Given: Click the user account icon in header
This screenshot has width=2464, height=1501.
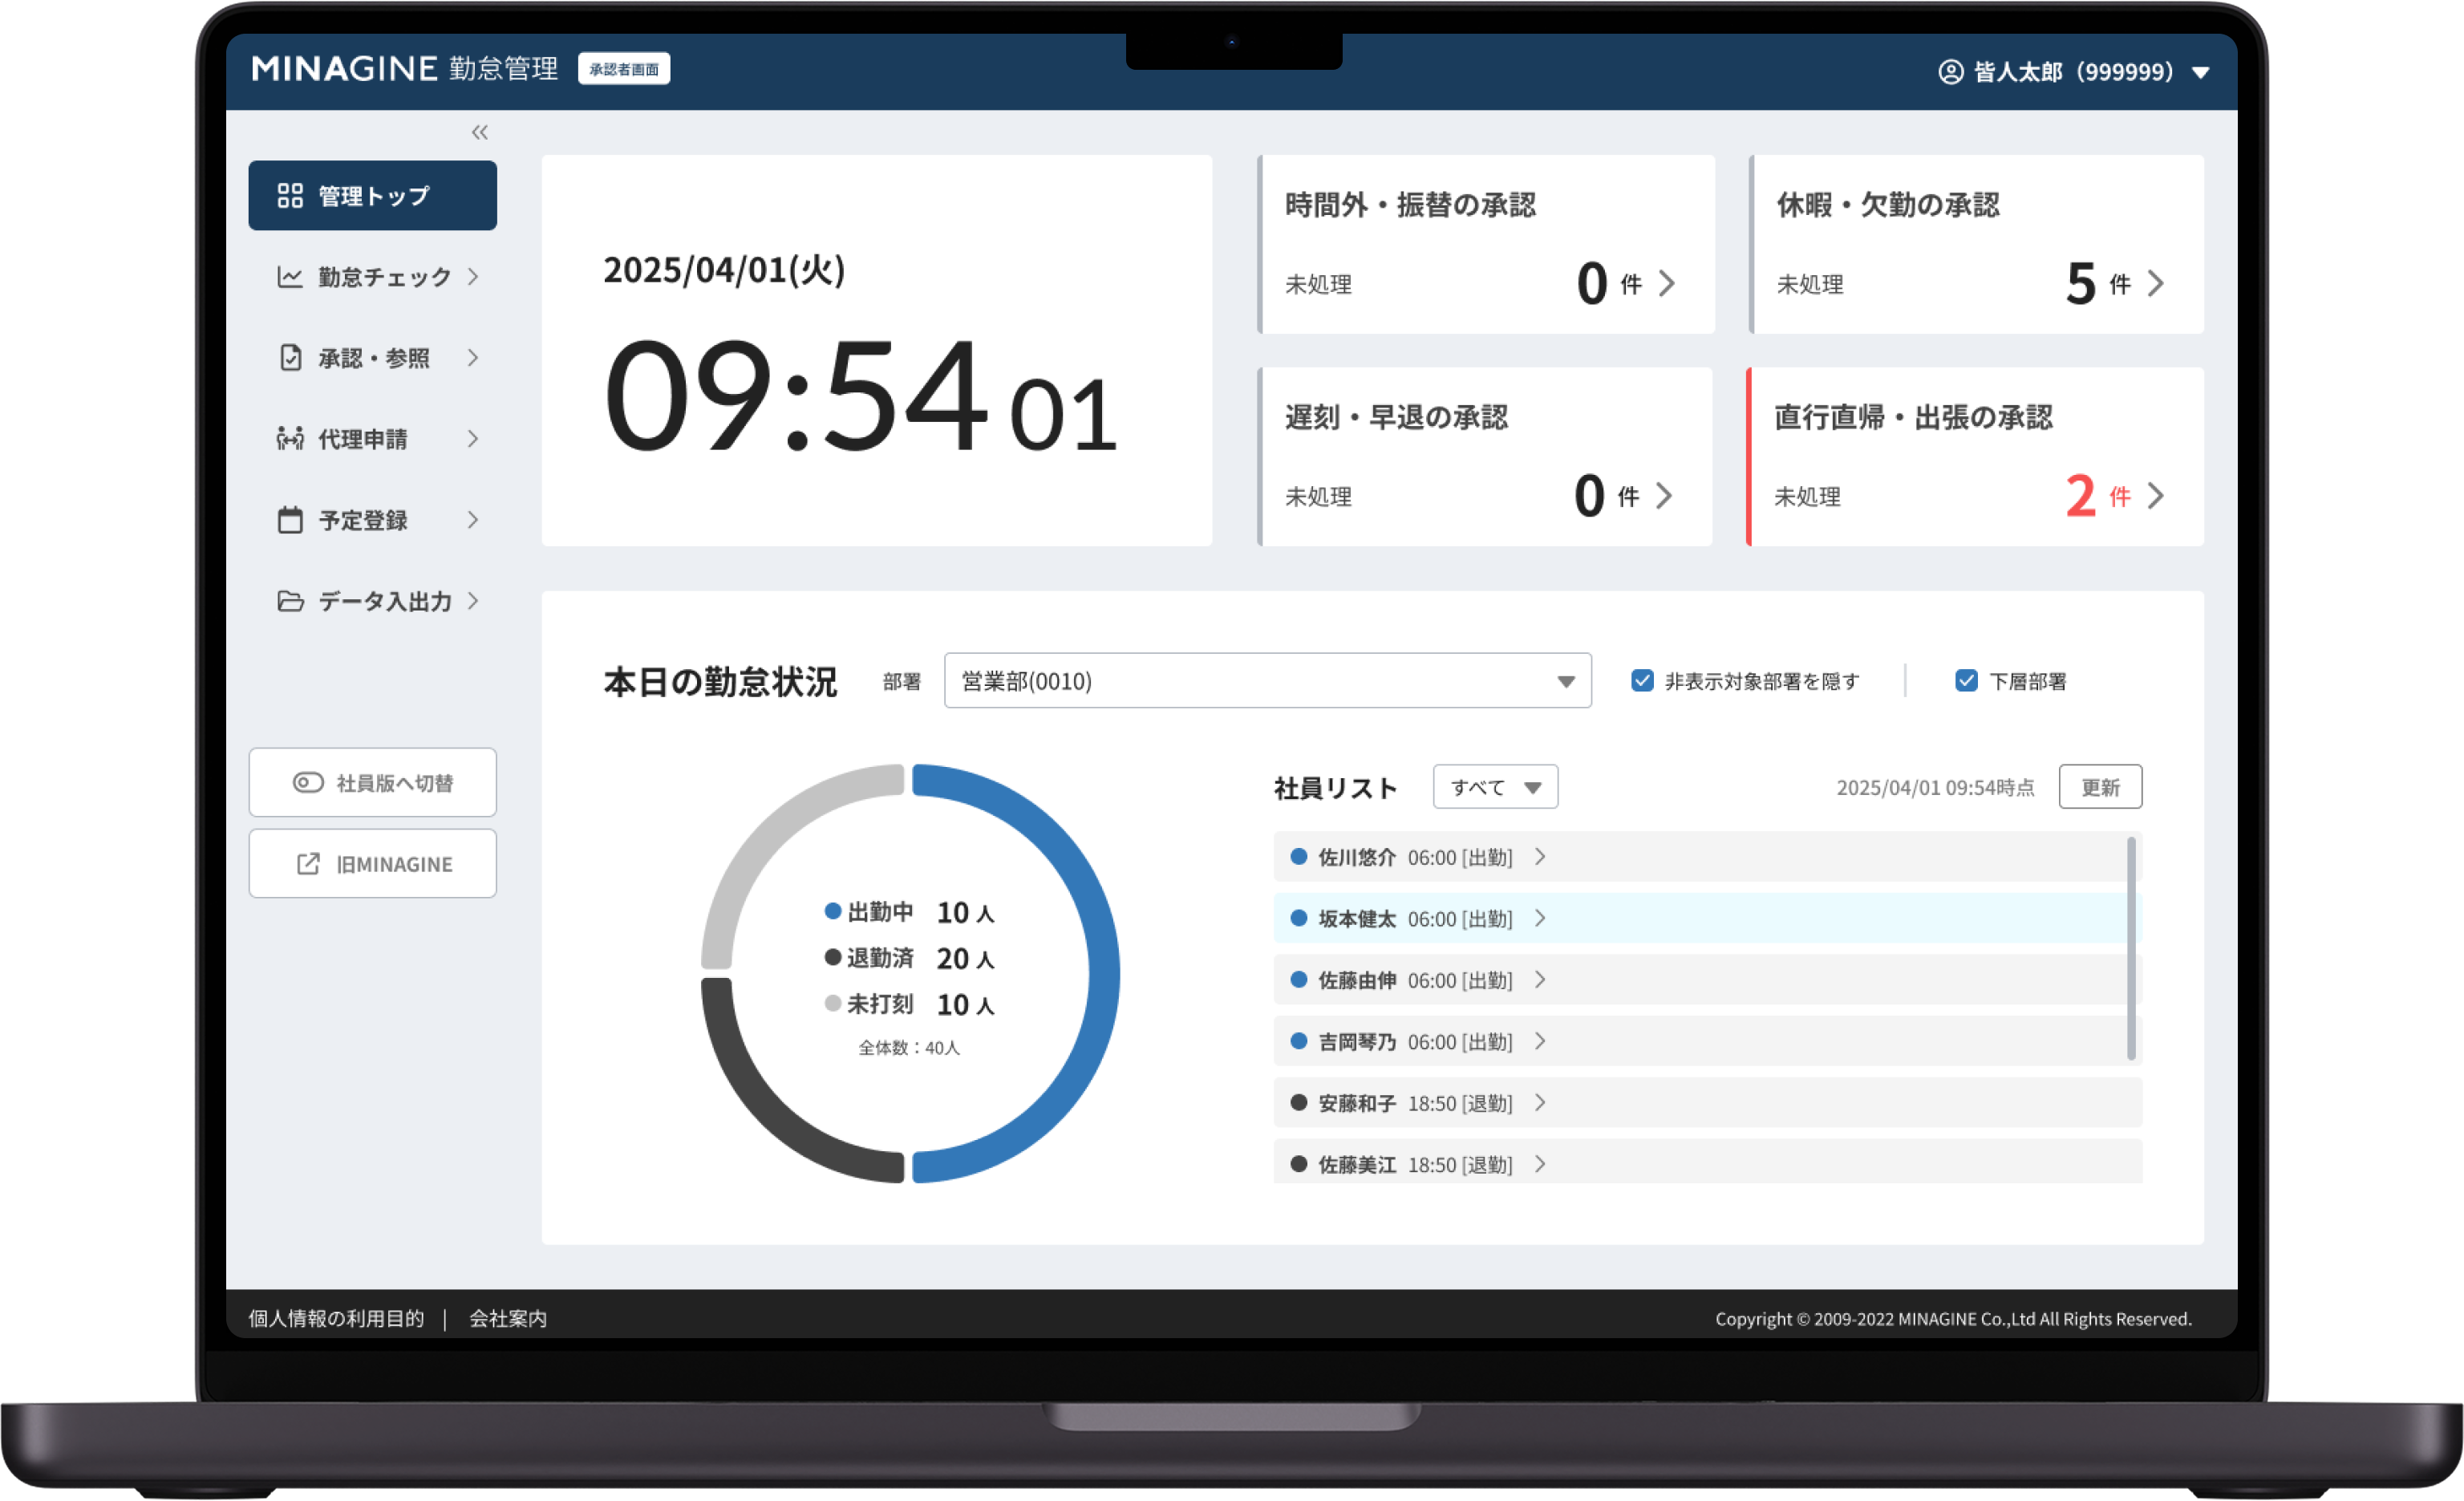Looking at the screenshot, I should click(1950, 72).
